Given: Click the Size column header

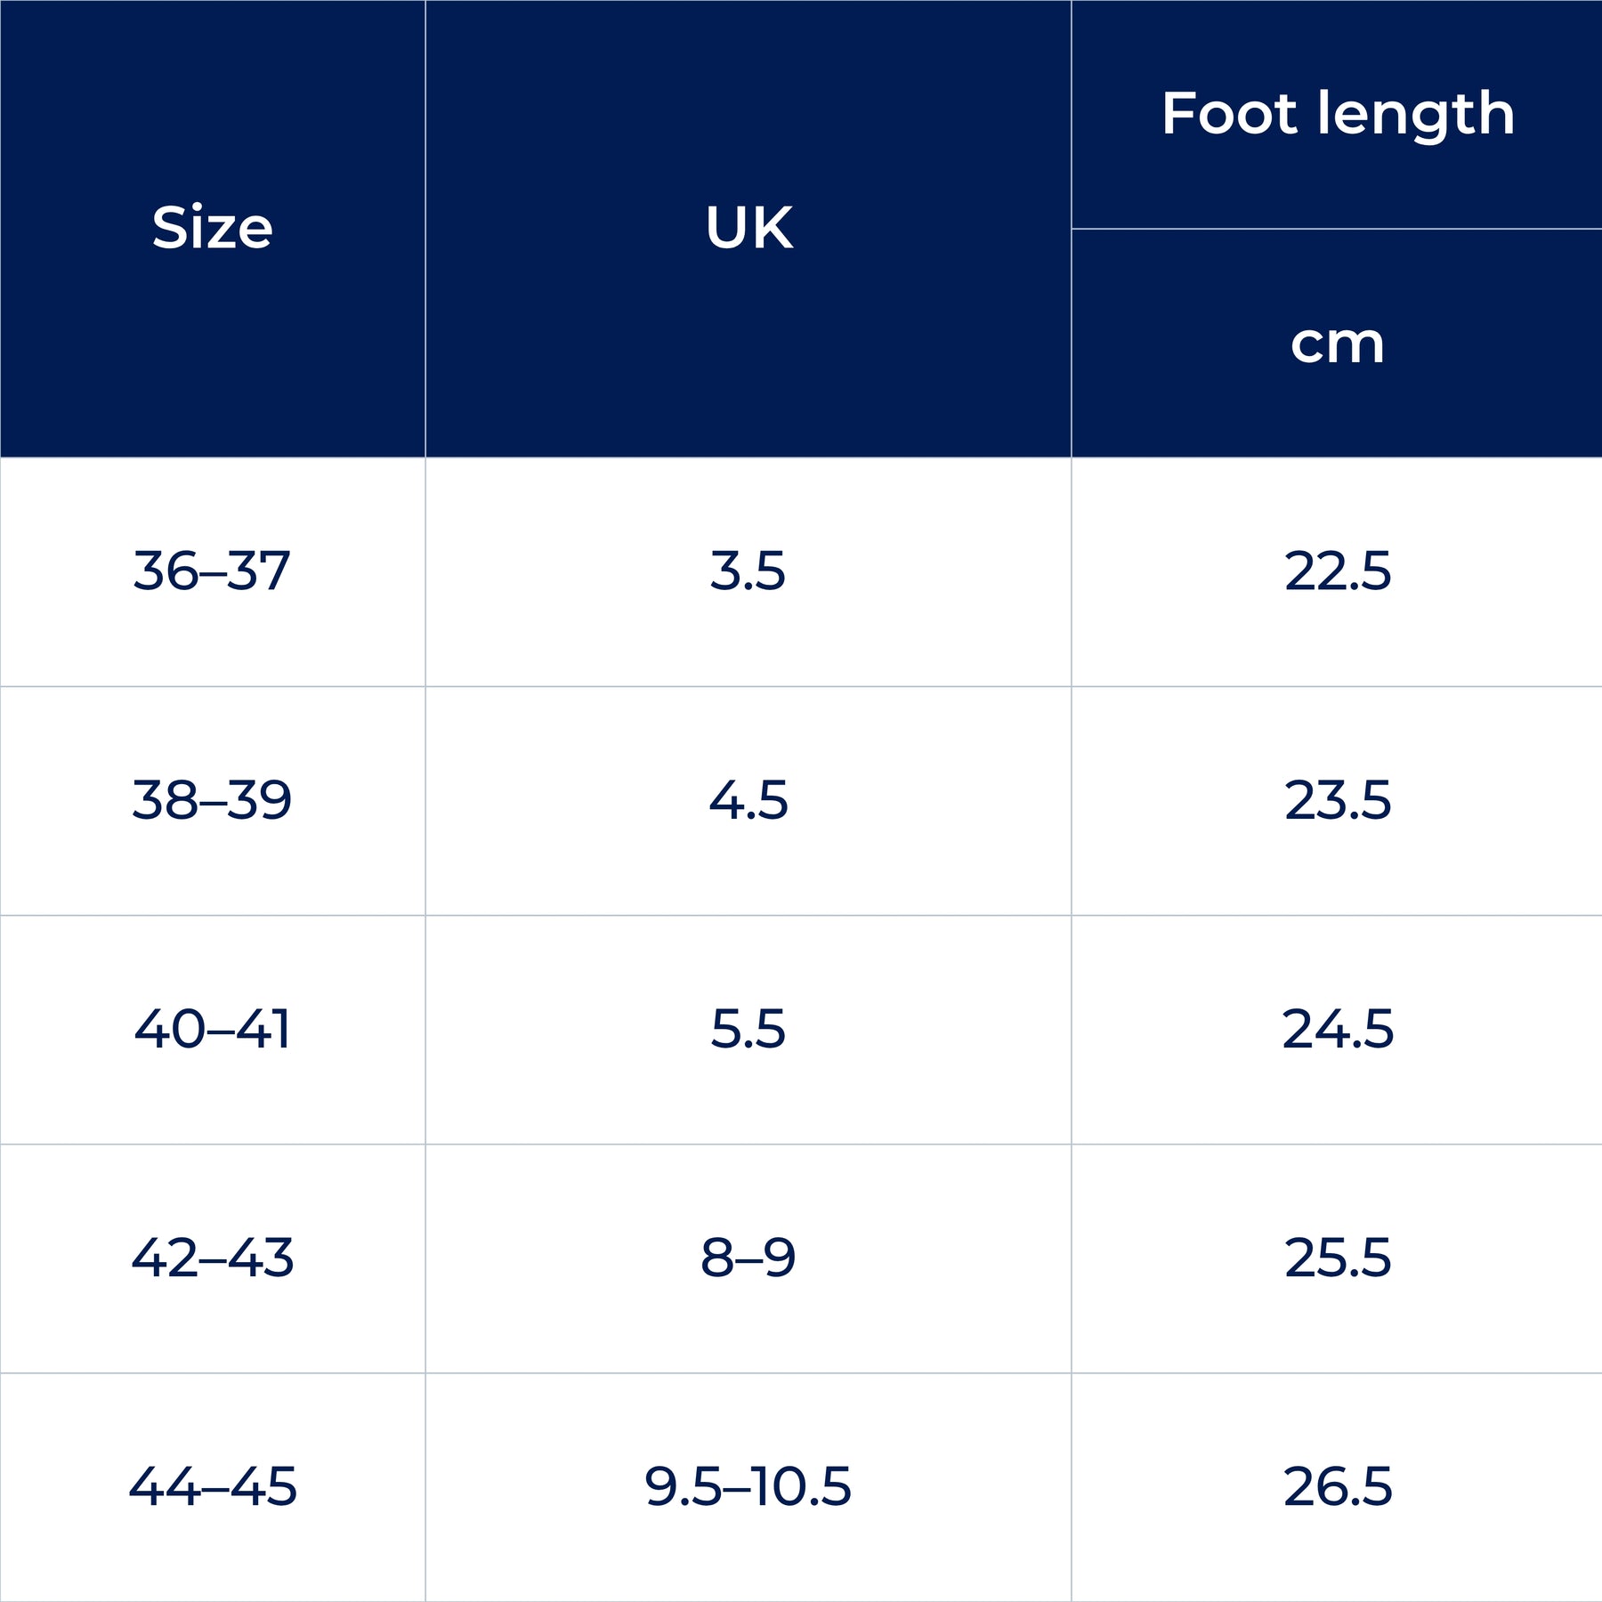Looking at the screenshot, I should [x=212, y=228].
